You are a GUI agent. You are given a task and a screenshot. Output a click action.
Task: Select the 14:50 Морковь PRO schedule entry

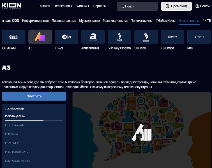[17, 152]
